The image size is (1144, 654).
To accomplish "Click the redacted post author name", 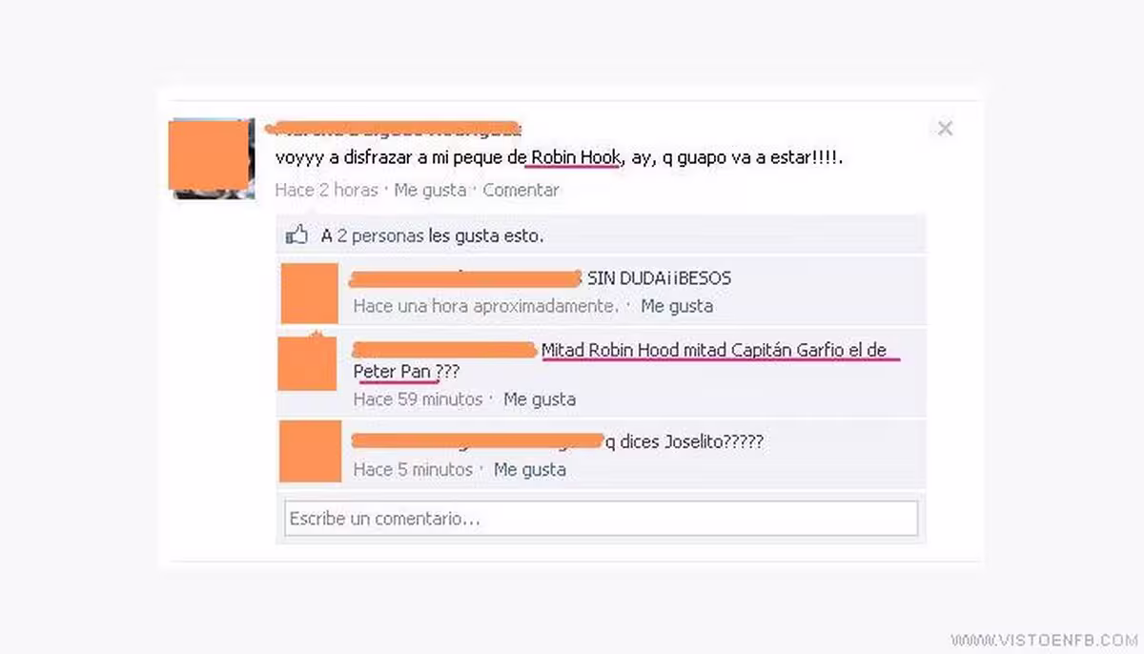I will pos(392,128).
